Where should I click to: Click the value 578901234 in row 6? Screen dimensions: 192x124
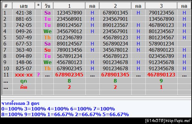(x=161, y=44)
